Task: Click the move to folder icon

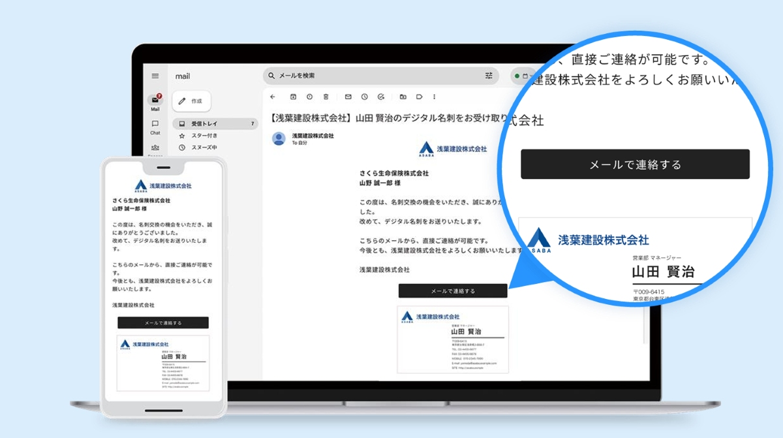Action: tap(403, 97)
